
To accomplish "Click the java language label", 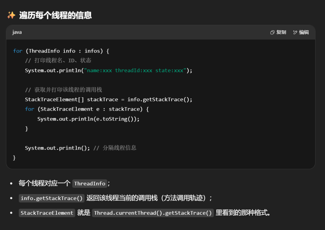I will coord(17,32).
